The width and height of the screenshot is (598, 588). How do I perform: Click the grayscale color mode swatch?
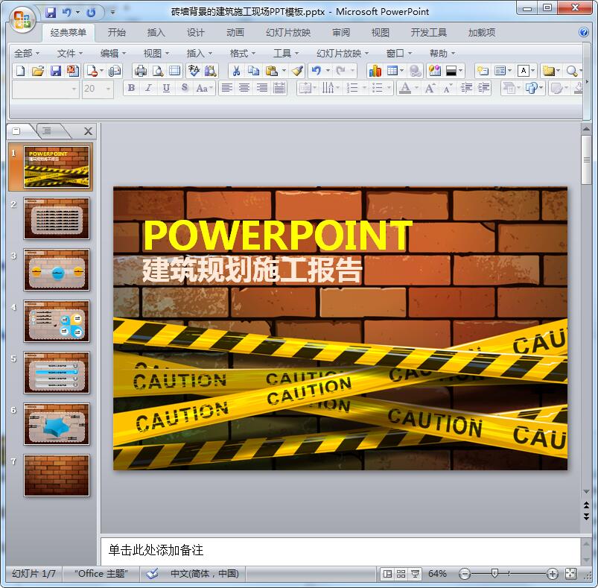pos(451,71)
